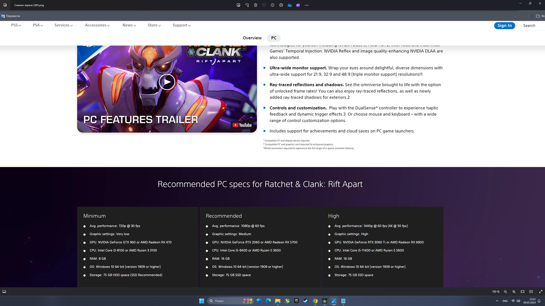Click "Storage: 75 GB HDD space" line

[126, 275]
